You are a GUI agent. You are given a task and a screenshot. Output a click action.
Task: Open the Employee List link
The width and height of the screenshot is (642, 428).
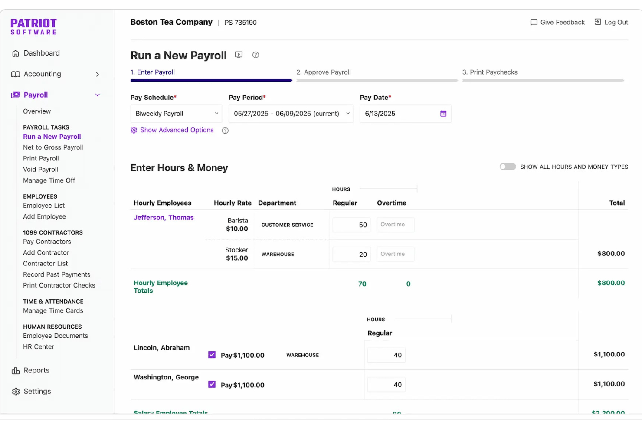pos(44,206)
